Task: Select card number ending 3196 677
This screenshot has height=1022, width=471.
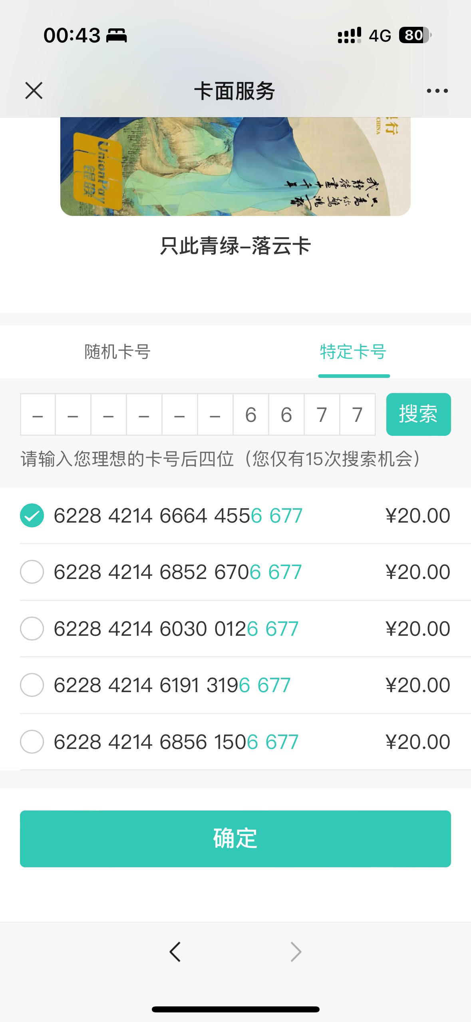Action: 32,685
